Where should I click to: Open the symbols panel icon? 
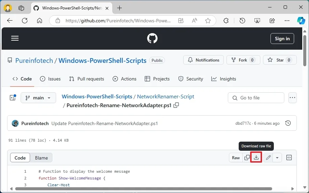[289, 158]
